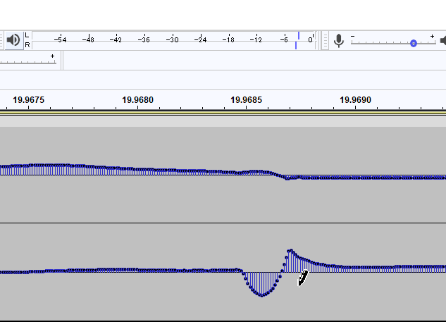Click the toolbar grabber beside the lower-left slider

[x=63, y=61]
